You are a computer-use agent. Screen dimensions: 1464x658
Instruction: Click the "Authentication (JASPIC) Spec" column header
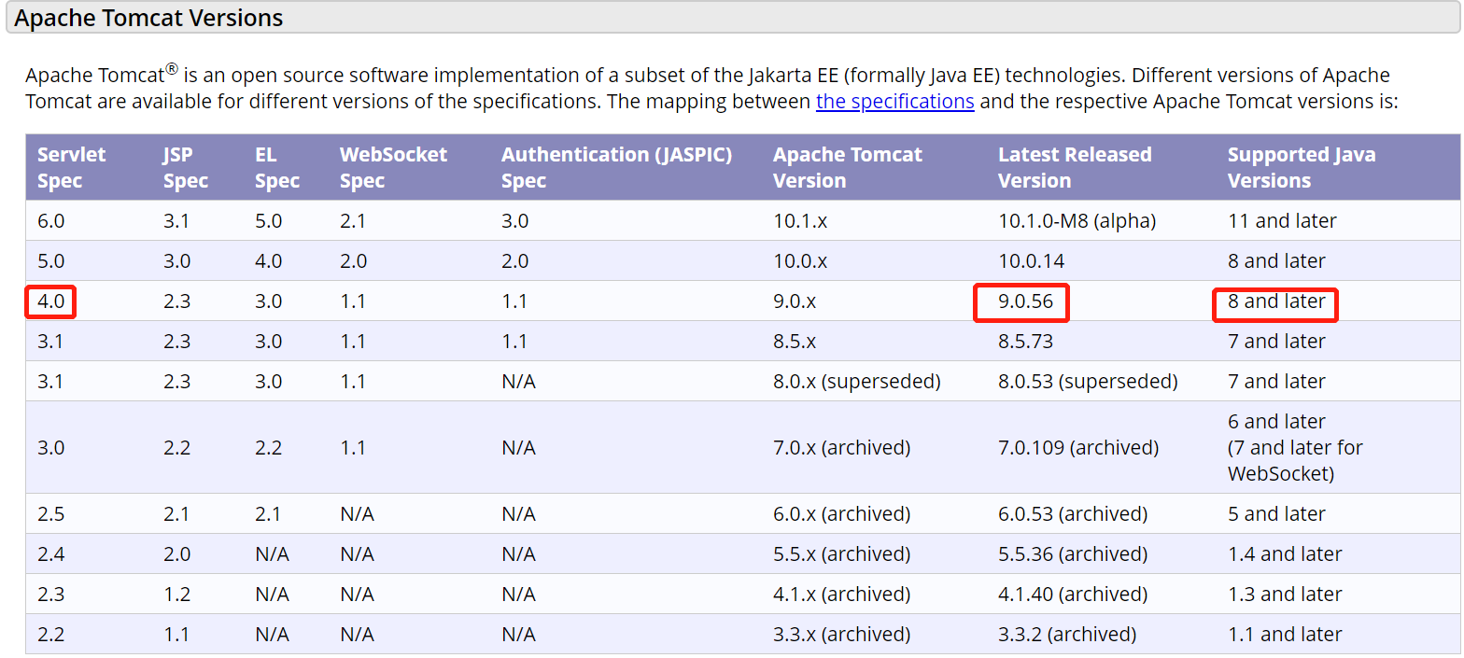point(616,167)
